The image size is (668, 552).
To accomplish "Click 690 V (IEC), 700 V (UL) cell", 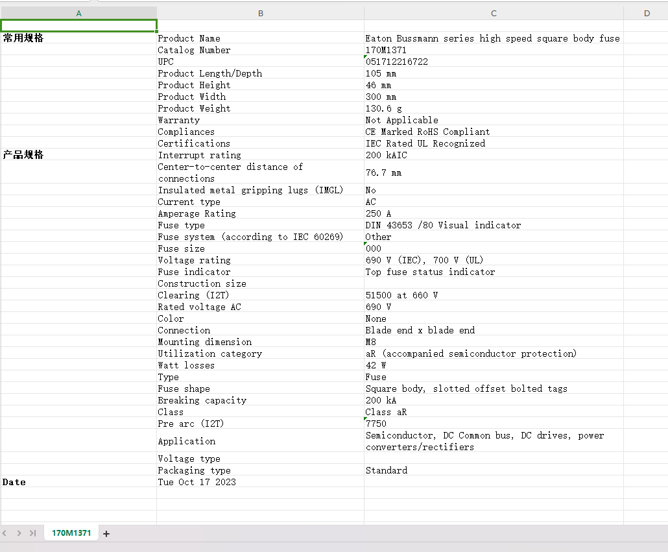I will coord(494,260).
